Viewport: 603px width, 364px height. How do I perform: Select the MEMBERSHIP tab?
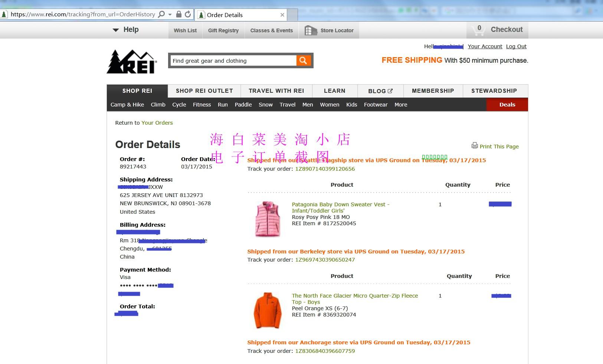pos(433,91)
